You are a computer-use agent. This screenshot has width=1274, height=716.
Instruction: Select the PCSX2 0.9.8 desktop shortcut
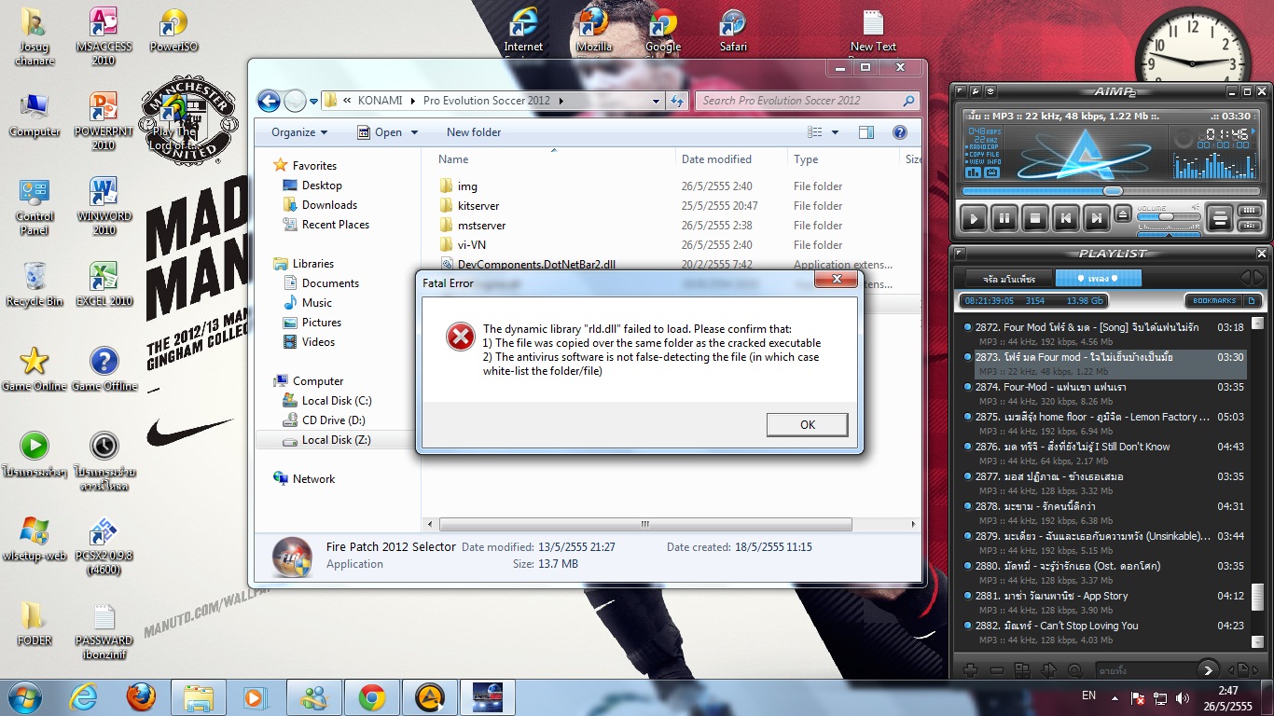[x=104, y=547]
